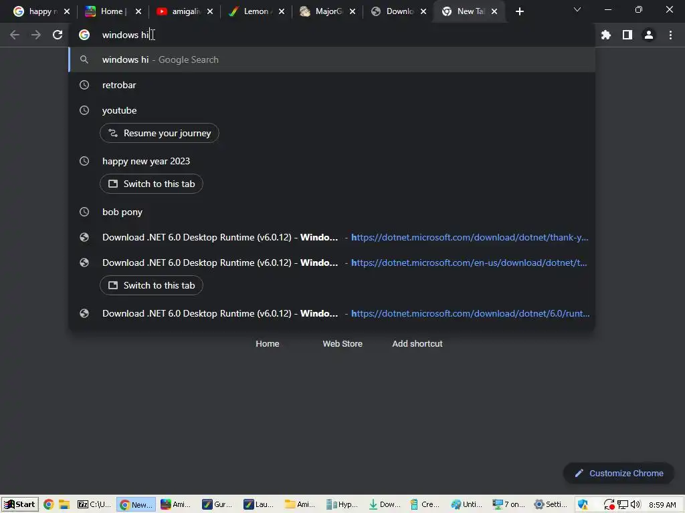Open the profile avatar icon
This screenshot has width=685, height=513.
coord(649,35)
